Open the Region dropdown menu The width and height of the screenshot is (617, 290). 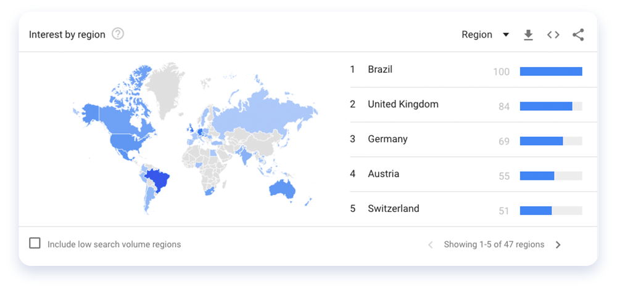(x=486, y=34)
